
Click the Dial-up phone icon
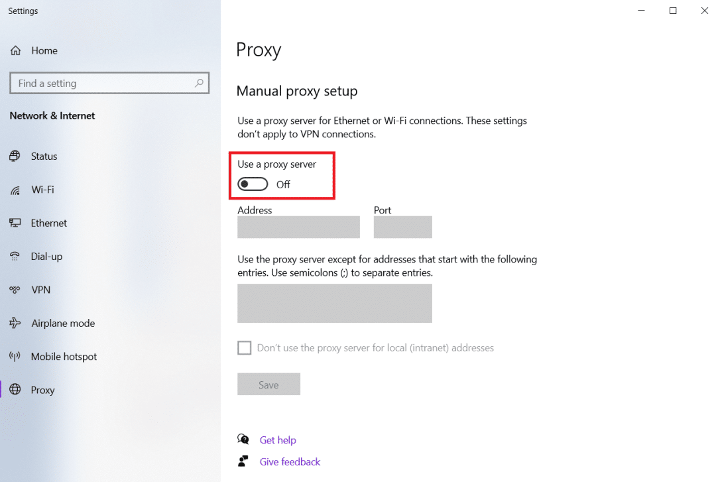[x=15, y=256]
